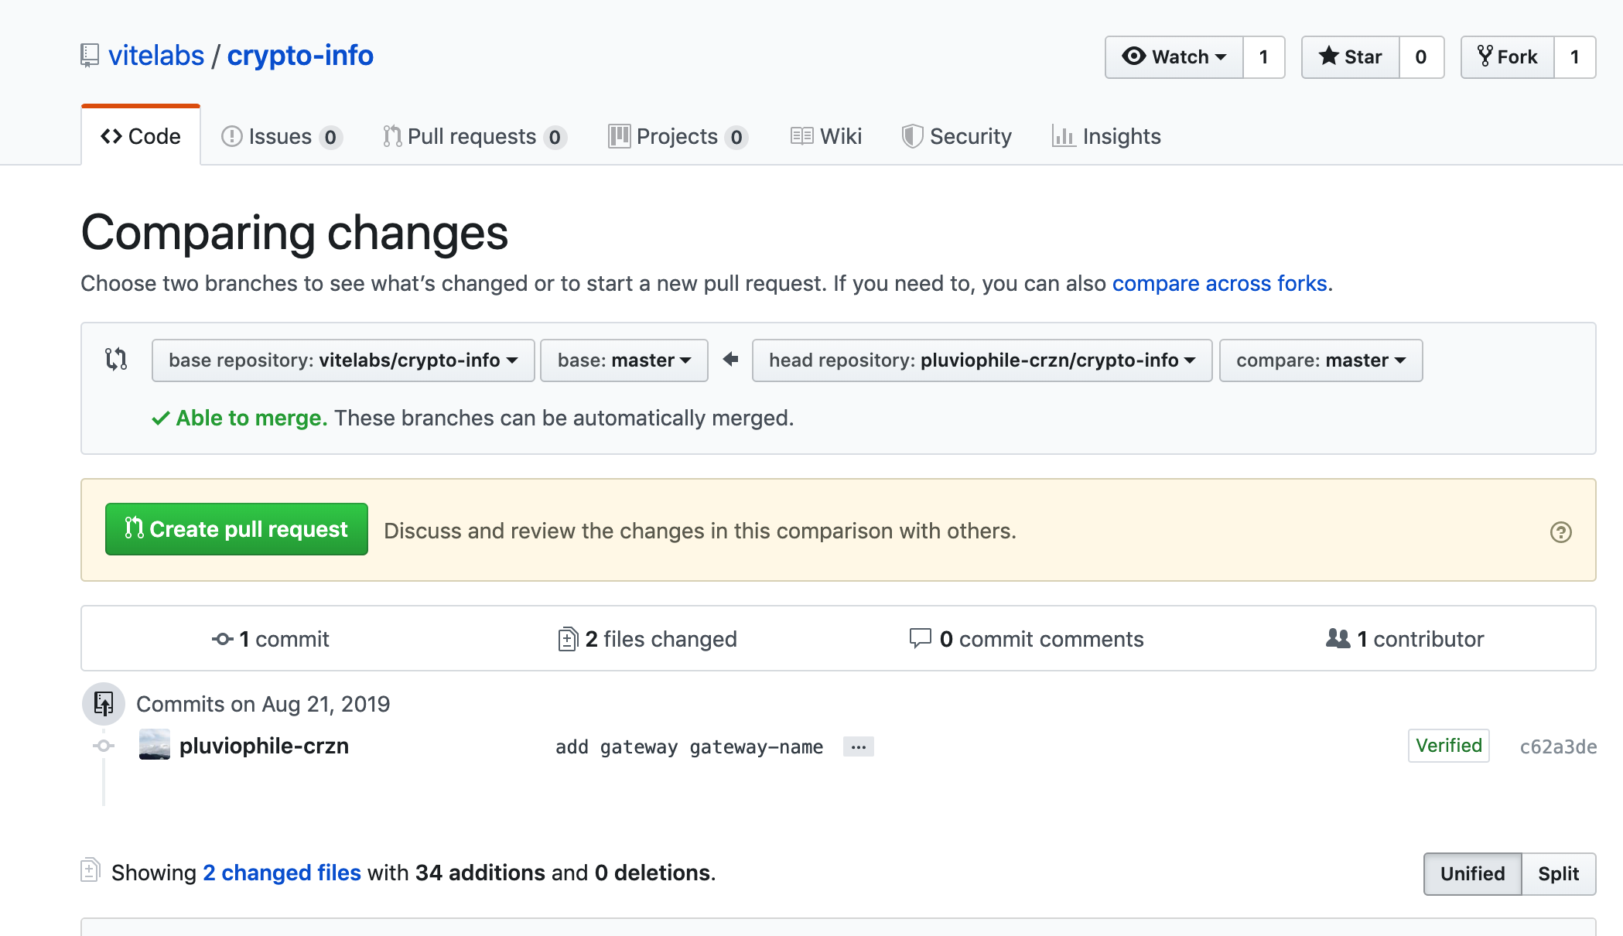Click the Watch eye icon
The width and height of the screenshot is (1623, 936).
(1134, 56)
